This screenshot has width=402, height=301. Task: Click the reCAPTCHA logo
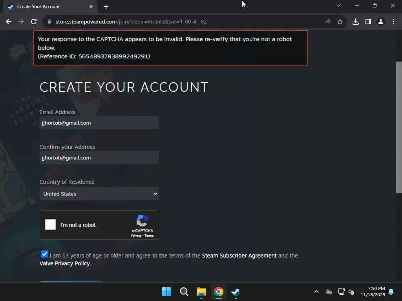(142, 221)
